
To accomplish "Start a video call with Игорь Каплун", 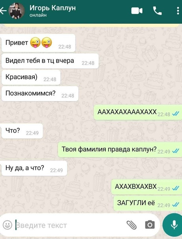I will [137, 11].
